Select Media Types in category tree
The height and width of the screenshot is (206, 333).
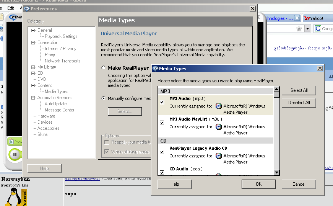[x=56, y=92]
